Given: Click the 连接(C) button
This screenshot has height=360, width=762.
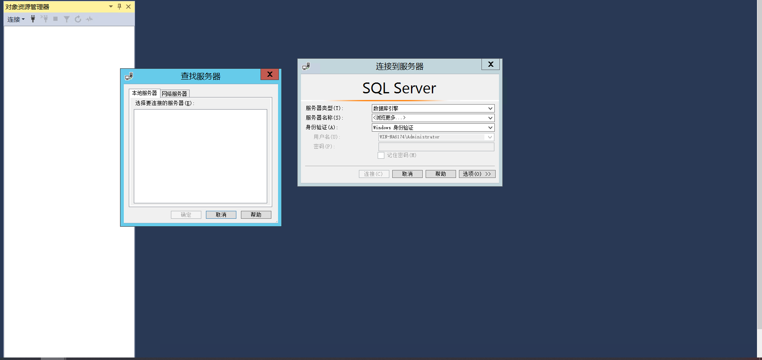Looking at the screenshot, I should 374,174.
